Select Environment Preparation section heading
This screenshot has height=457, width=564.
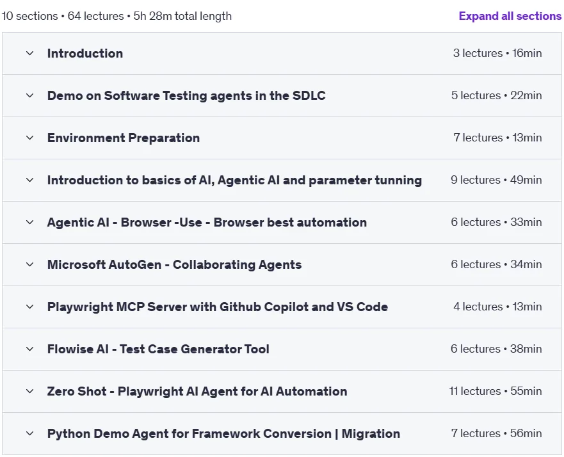click(124, 138)
